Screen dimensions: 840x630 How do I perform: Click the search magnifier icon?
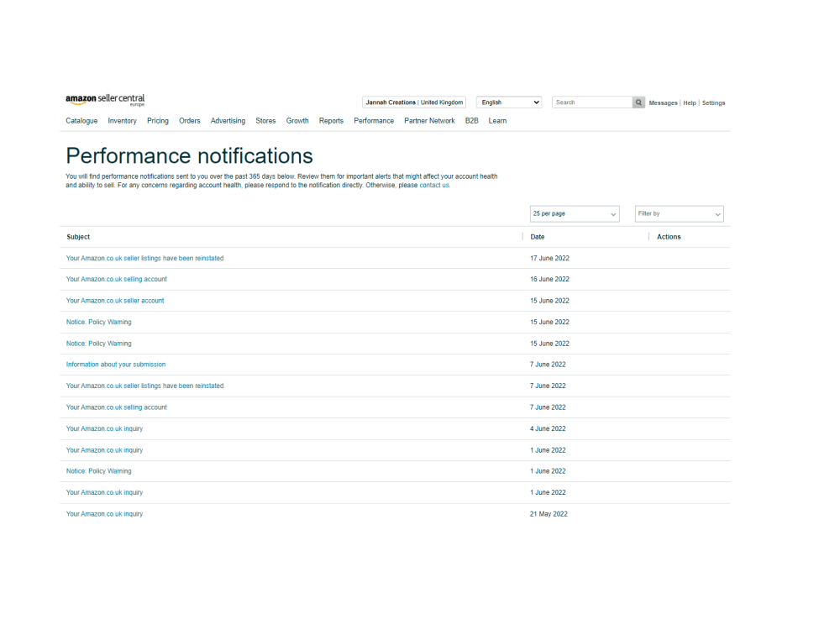638,102
